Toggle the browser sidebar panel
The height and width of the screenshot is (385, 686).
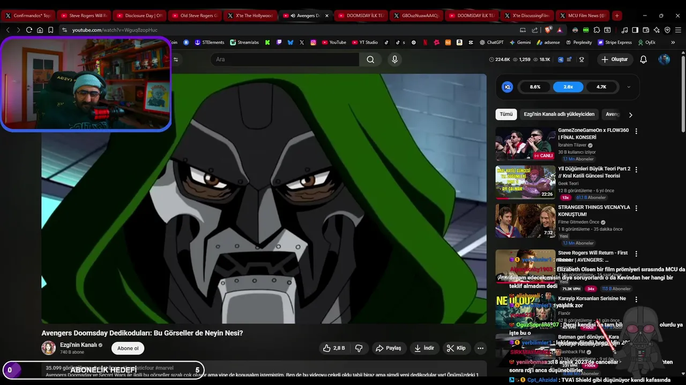pos(635,30)
